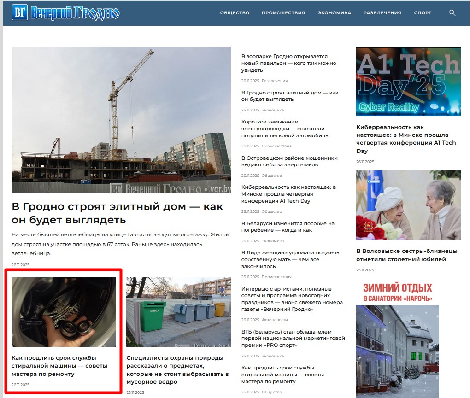Click the trash containers article photo
Image resolution: width=470 pixels, height=398 pixels.
pos(179,312)
